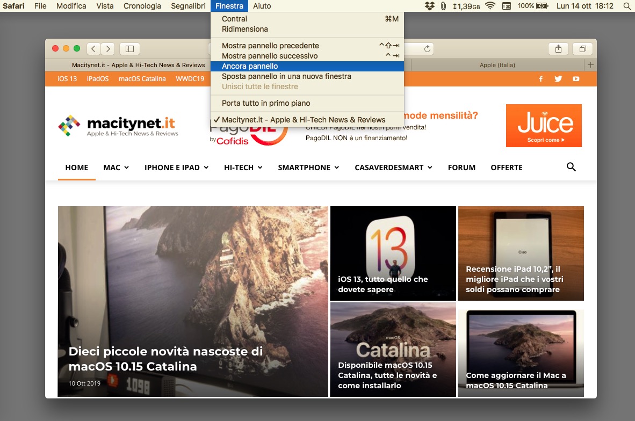The image size is (635, 421).
Task: Open keyboard input menu bar icon
Action: coord(506,6)
